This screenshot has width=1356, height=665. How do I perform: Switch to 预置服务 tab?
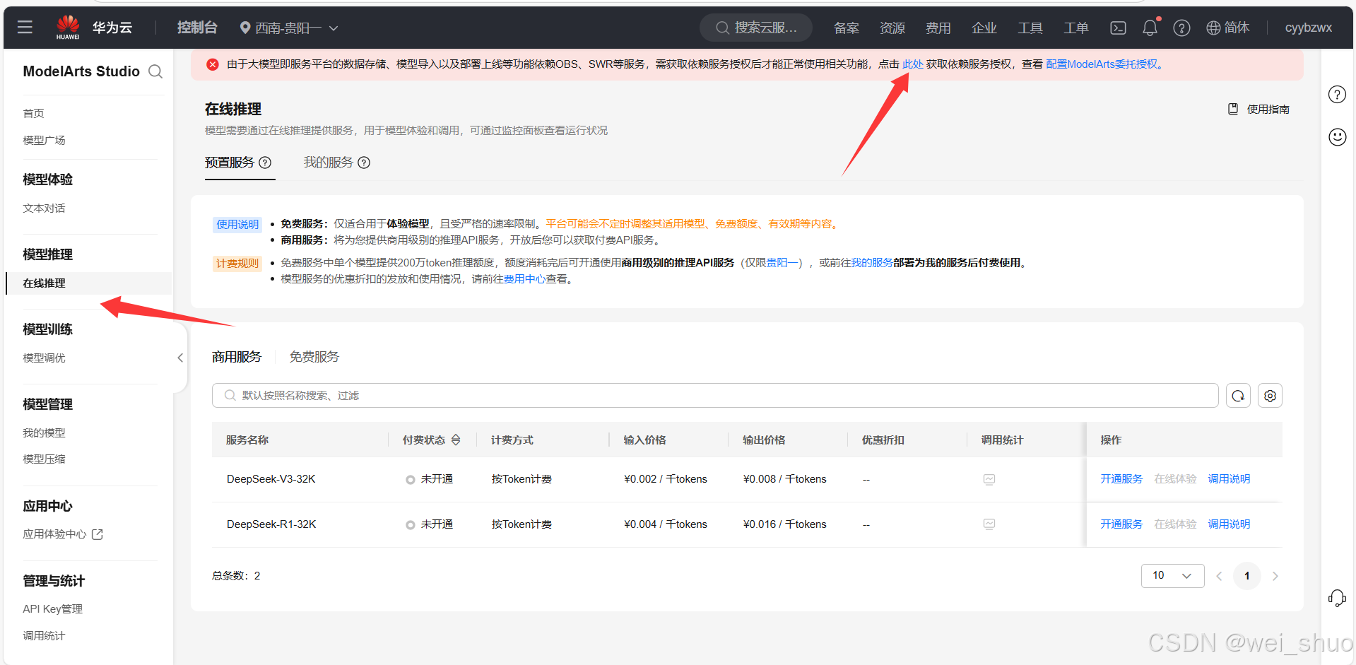click(230, 163)
